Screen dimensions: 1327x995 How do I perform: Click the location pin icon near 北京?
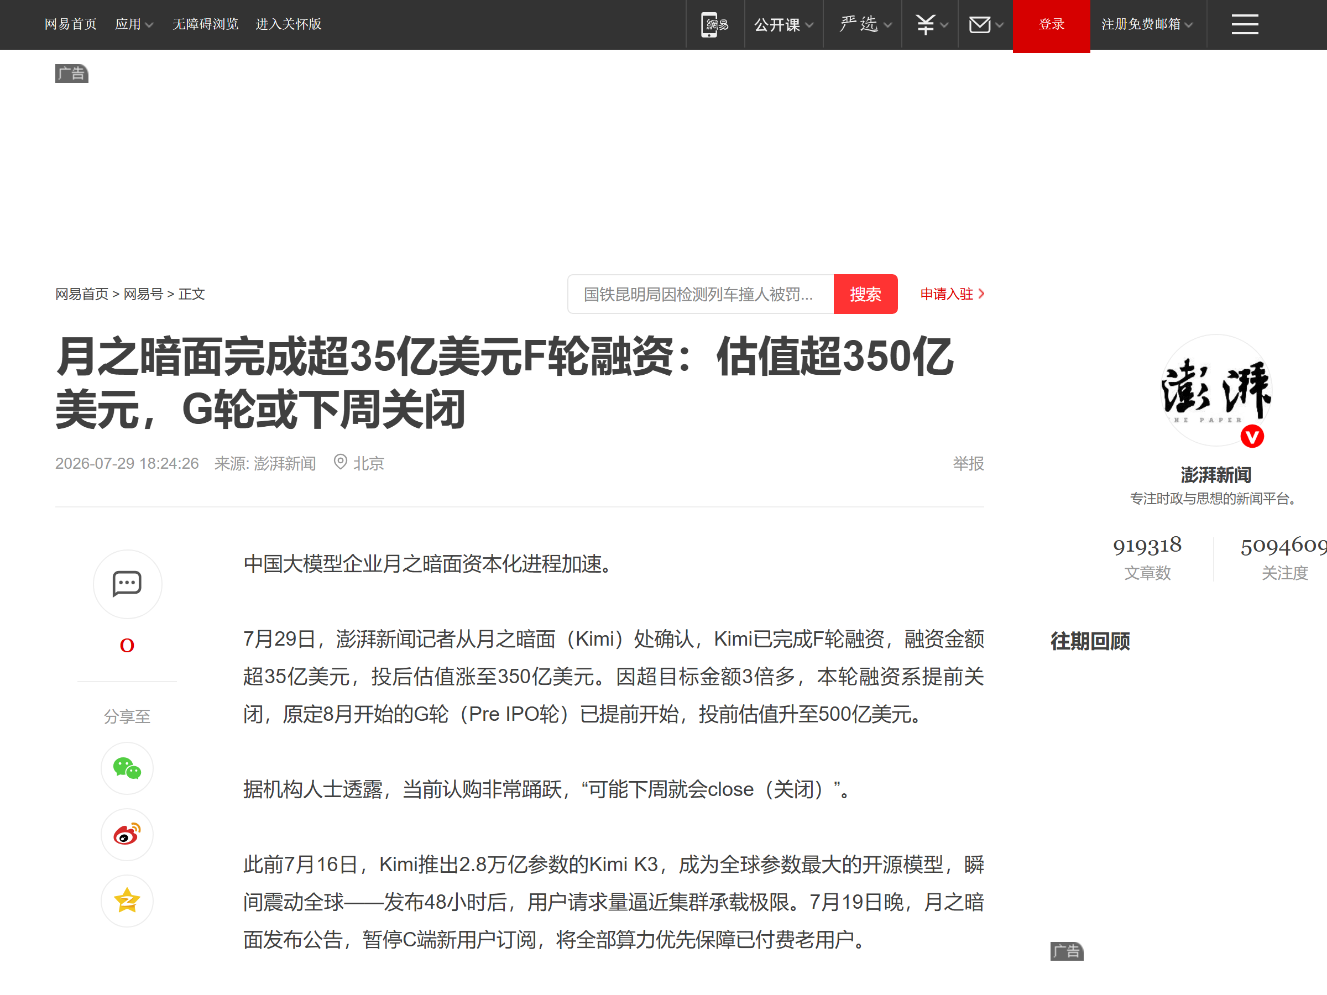[x=340, y=462]
